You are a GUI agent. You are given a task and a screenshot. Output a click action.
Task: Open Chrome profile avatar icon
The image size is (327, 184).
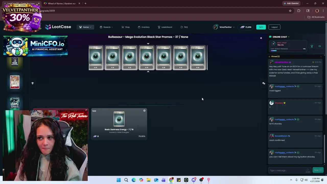pos(317,11)
